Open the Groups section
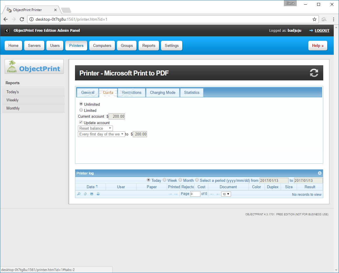339x273 pixels. 127,45
